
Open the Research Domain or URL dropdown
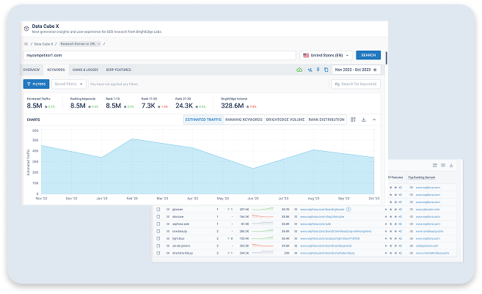point(80,44)
